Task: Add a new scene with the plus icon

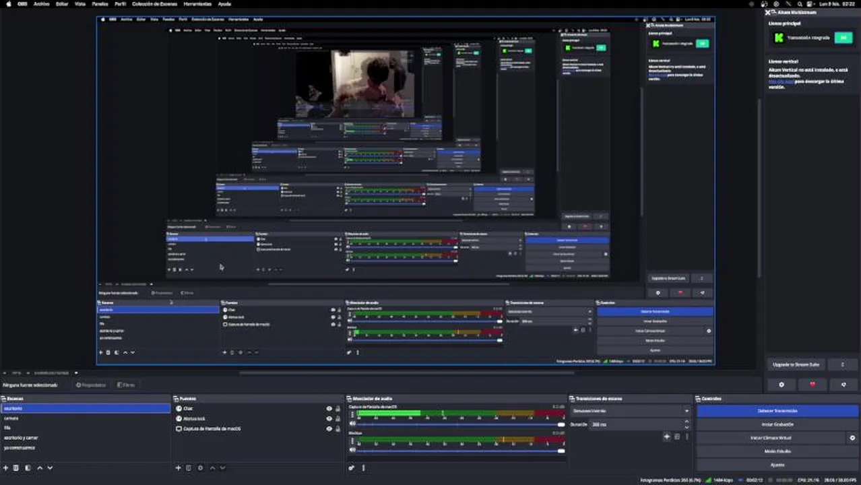Action: point(6,467)
